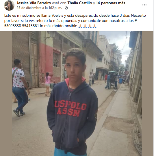Click the gray margin left of photo
This screenshot has width=154, height=156.
click(x=6, y=94)
